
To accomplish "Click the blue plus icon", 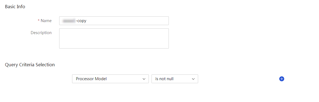I will tap(281, 79).
